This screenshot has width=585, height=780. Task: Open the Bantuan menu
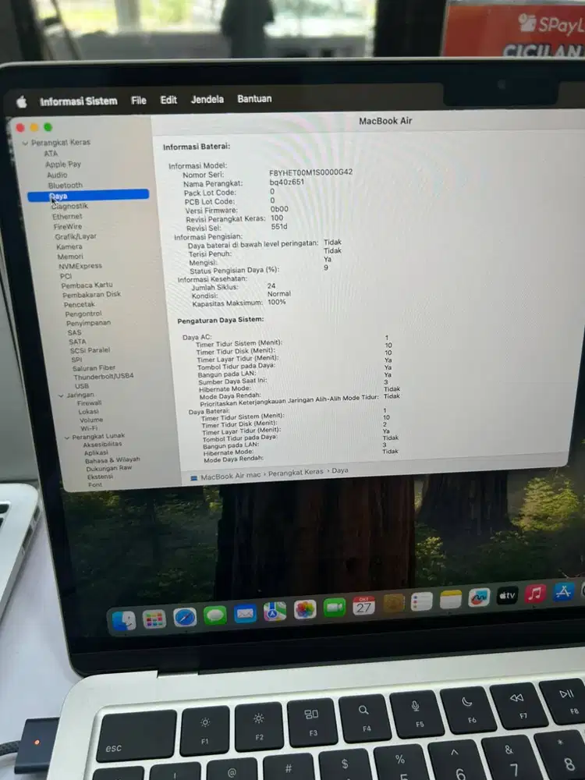tap(254, 98)
